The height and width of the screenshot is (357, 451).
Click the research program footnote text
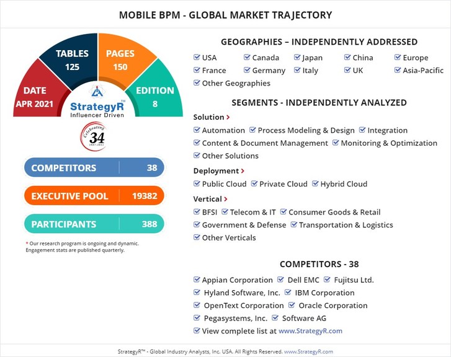point(83,247)
